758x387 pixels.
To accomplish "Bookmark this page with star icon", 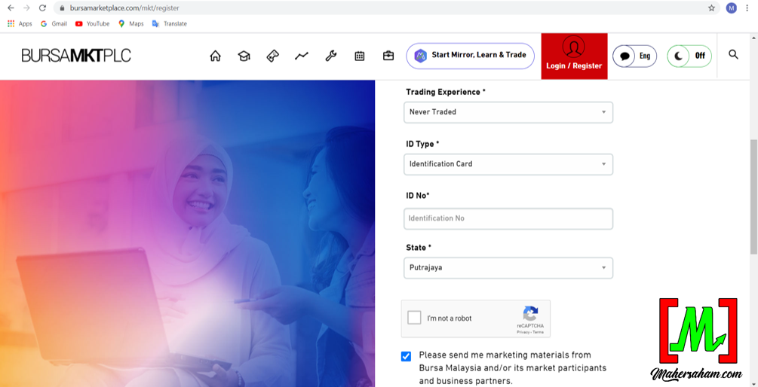I will [x=711, y=8].
